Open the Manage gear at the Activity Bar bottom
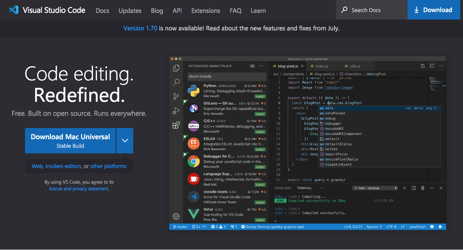463x250 pixels. 176,216
